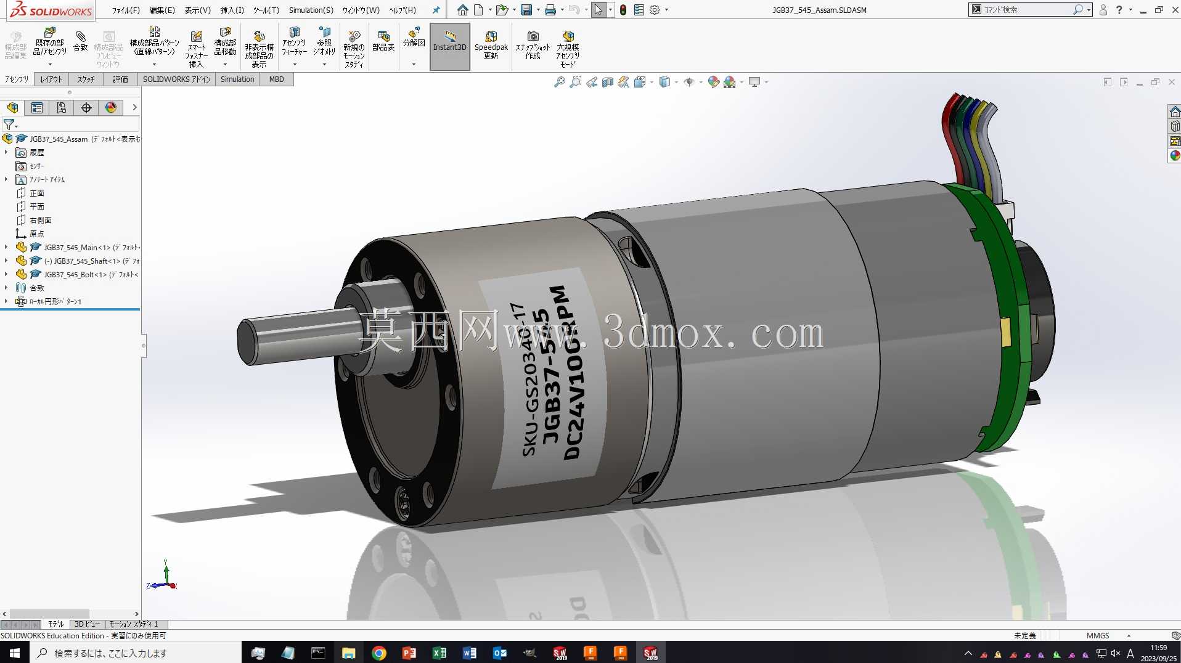Switch to the MBD tab
Viewport: 1181px width, 663px height.
[277, 79]
